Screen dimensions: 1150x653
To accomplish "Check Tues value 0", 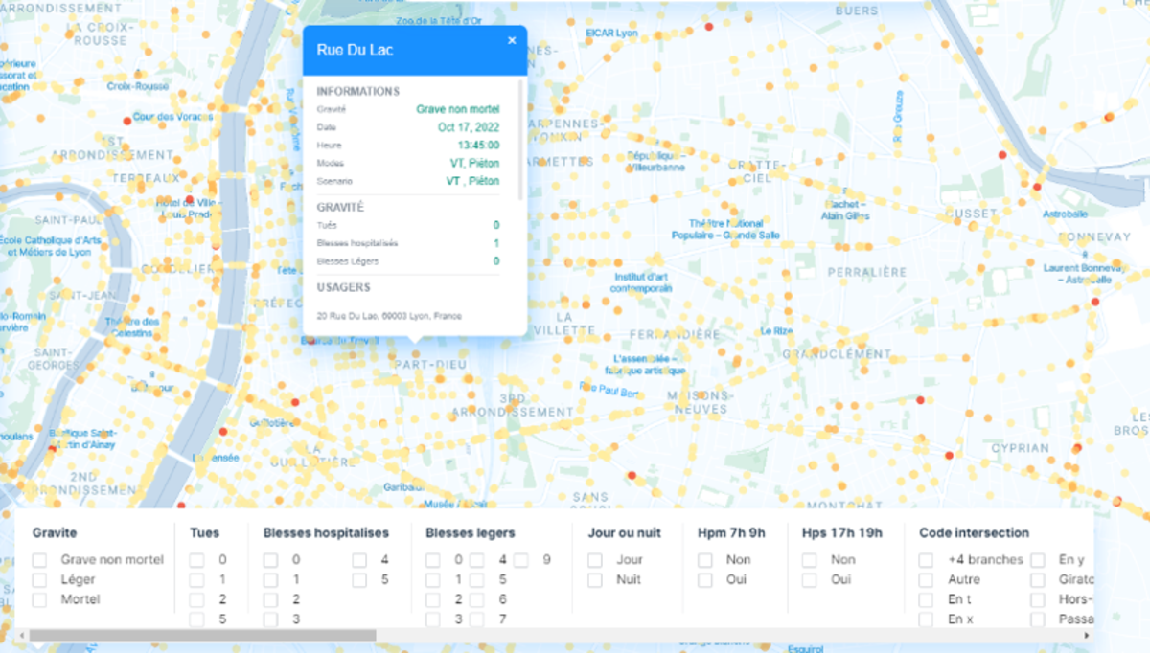I will point(196,560).
